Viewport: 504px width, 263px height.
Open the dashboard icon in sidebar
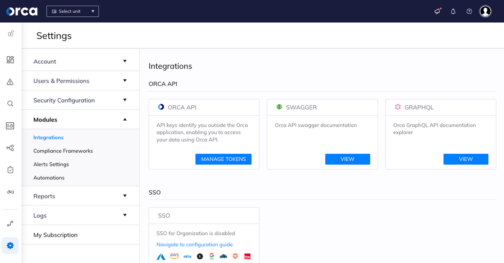10,60
